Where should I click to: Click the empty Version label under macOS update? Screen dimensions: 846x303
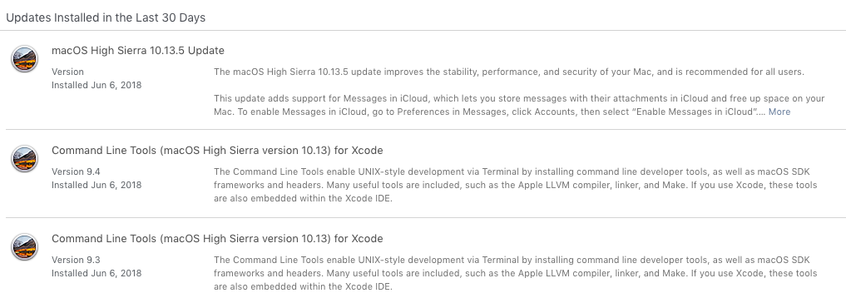point(68,72)
